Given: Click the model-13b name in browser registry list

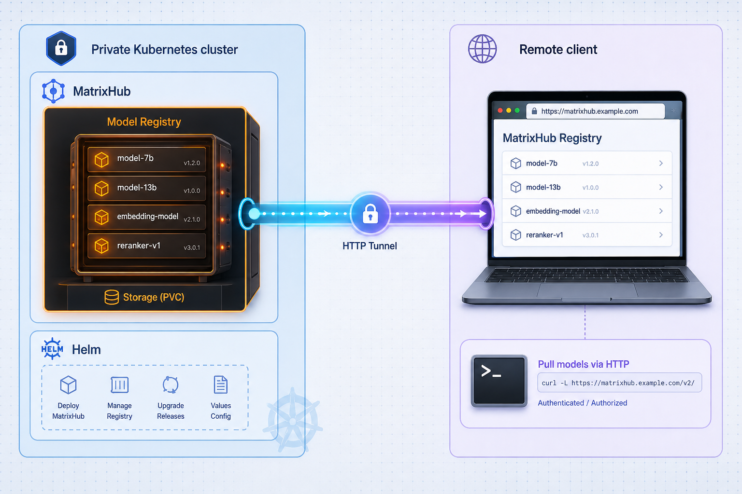Looking at the screenshot, I should 543,187.
